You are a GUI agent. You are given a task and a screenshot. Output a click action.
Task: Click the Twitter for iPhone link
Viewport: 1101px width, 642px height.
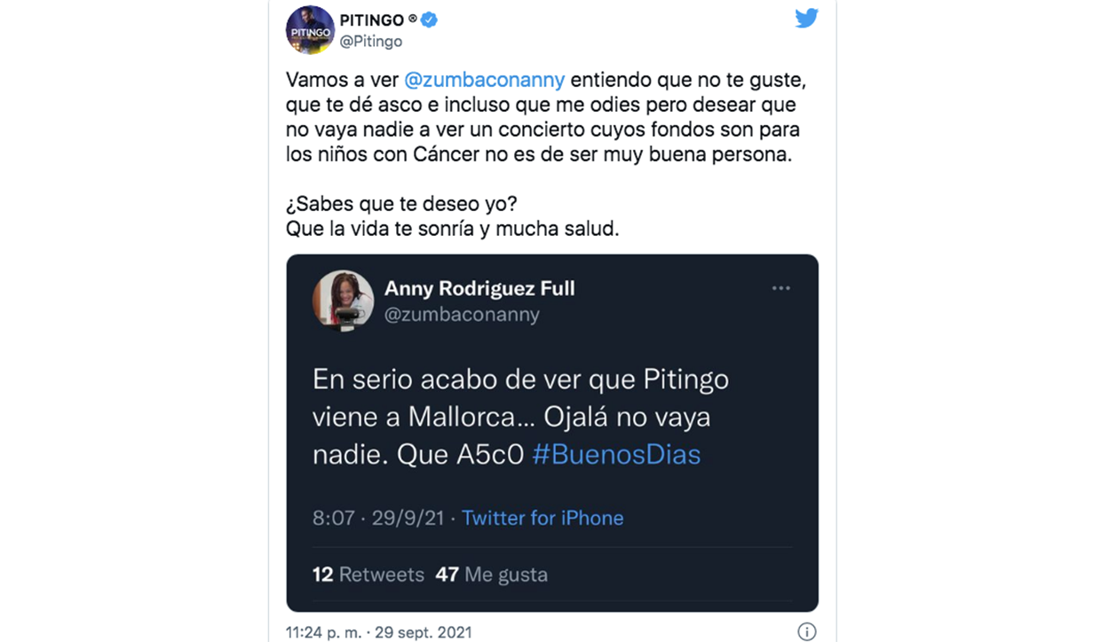click(x=543, y=518)
